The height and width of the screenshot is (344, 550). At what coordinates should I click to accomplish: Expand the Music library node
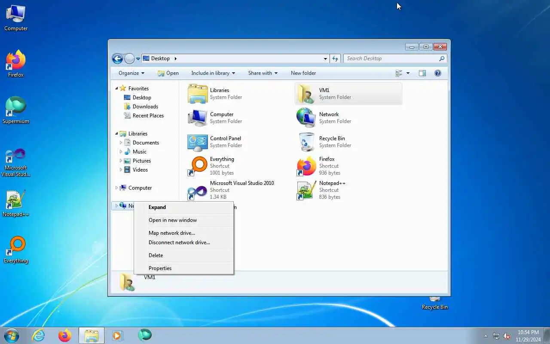pos(121,152)
